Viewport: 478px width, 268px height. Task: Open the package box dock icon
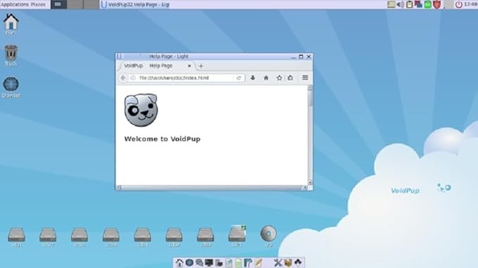click(x=288, y=262)
